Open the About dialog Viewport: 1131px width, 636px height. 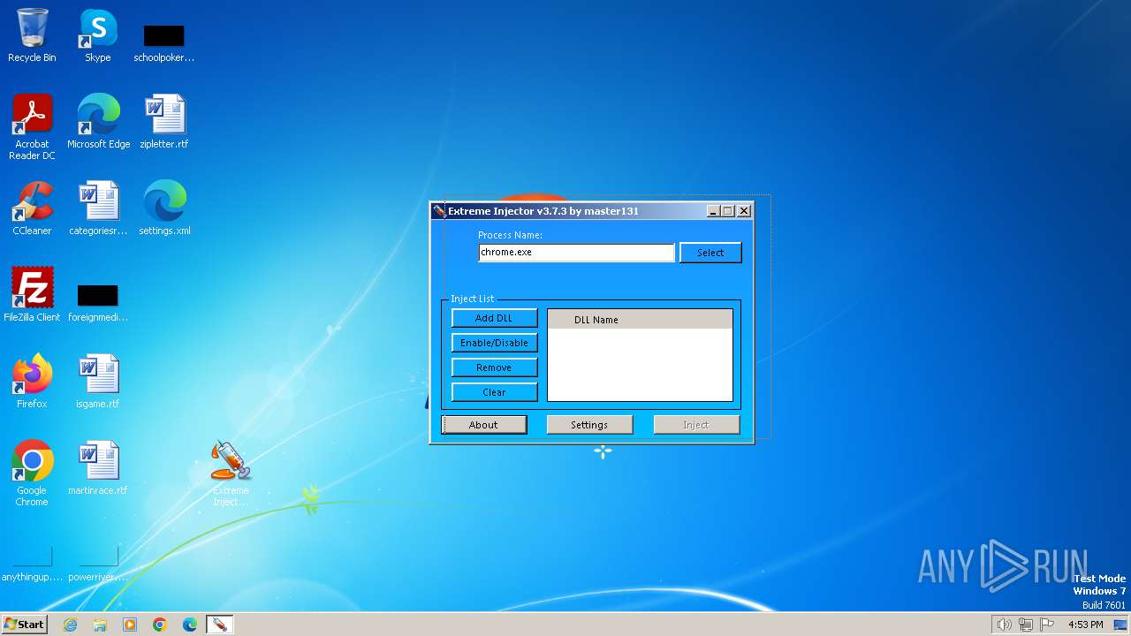[x=483, y=425]
